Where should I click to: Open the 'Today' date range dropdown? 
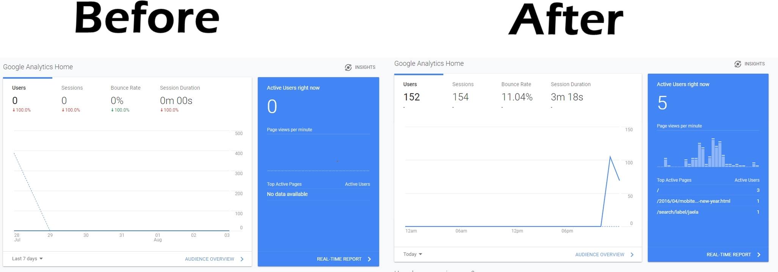click(x=413, y=254)
